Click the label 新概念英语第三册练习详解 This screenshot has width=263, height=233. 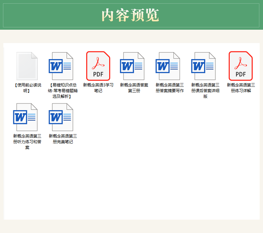click(241, 88)
